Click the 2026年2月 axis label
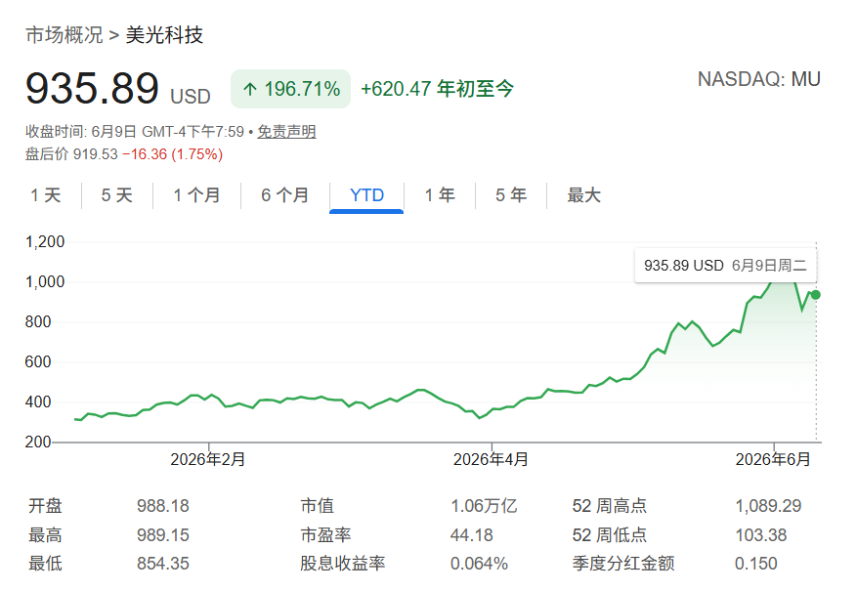 click(x=208, y=459)
